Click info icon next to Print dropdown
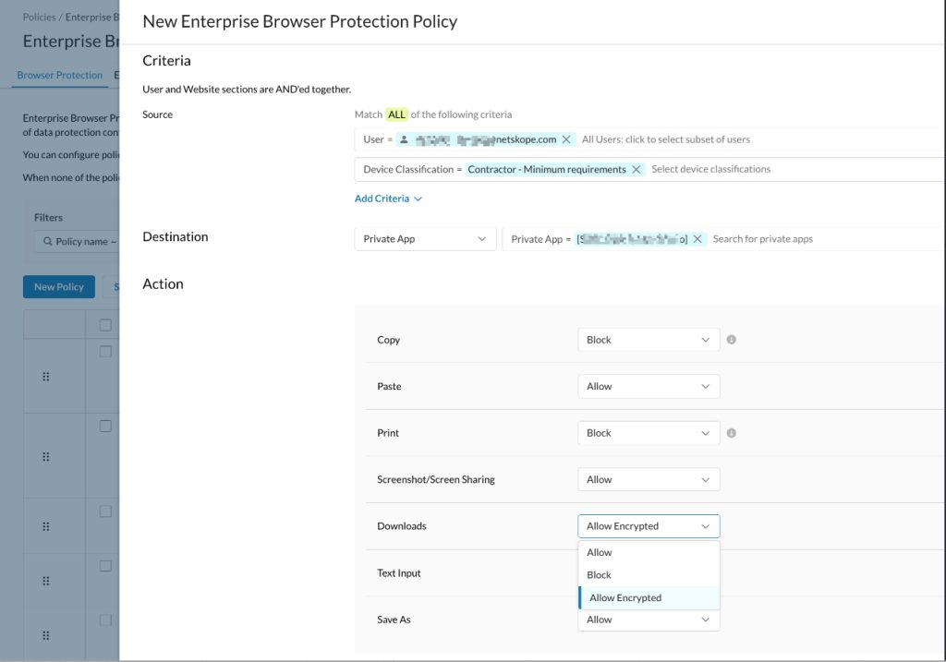The height and width of the screenshot is (662, 946). coord(732,433)
